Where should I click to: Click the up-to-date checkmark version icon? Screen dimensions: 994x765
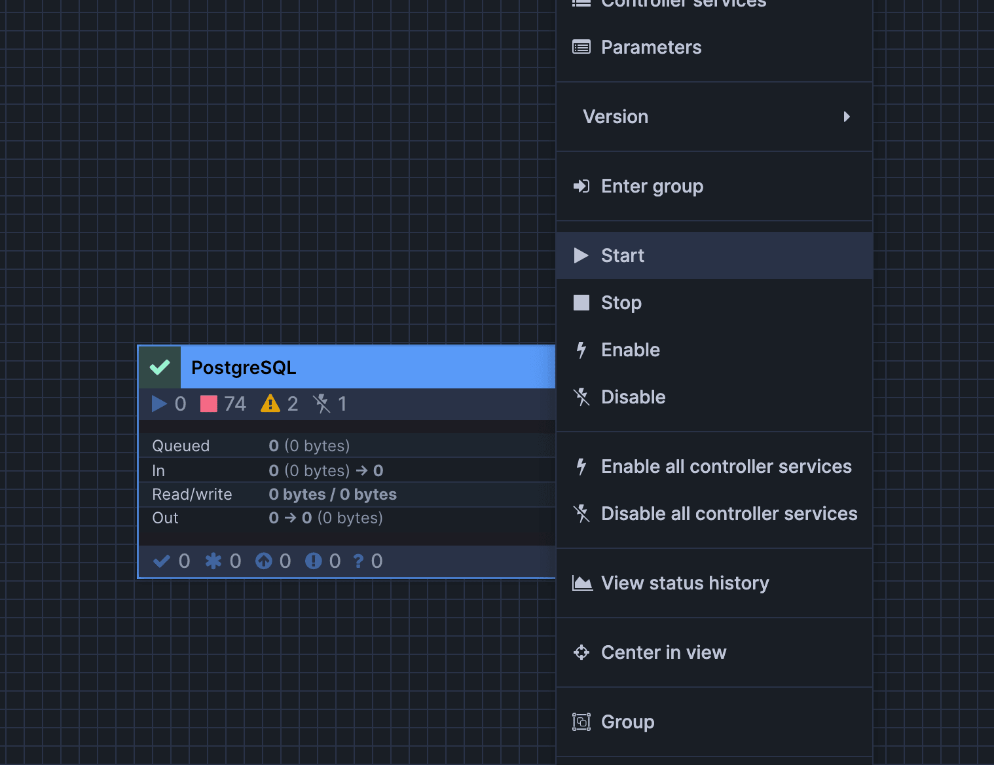(x=161, y=561)
